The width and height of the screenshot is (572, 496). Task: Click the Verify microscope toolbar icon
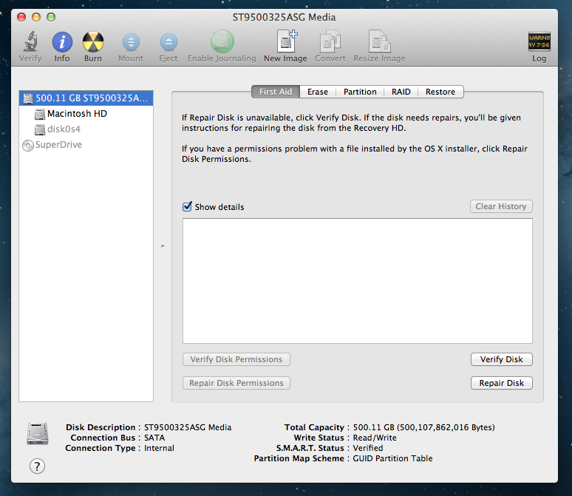point(30,41)
